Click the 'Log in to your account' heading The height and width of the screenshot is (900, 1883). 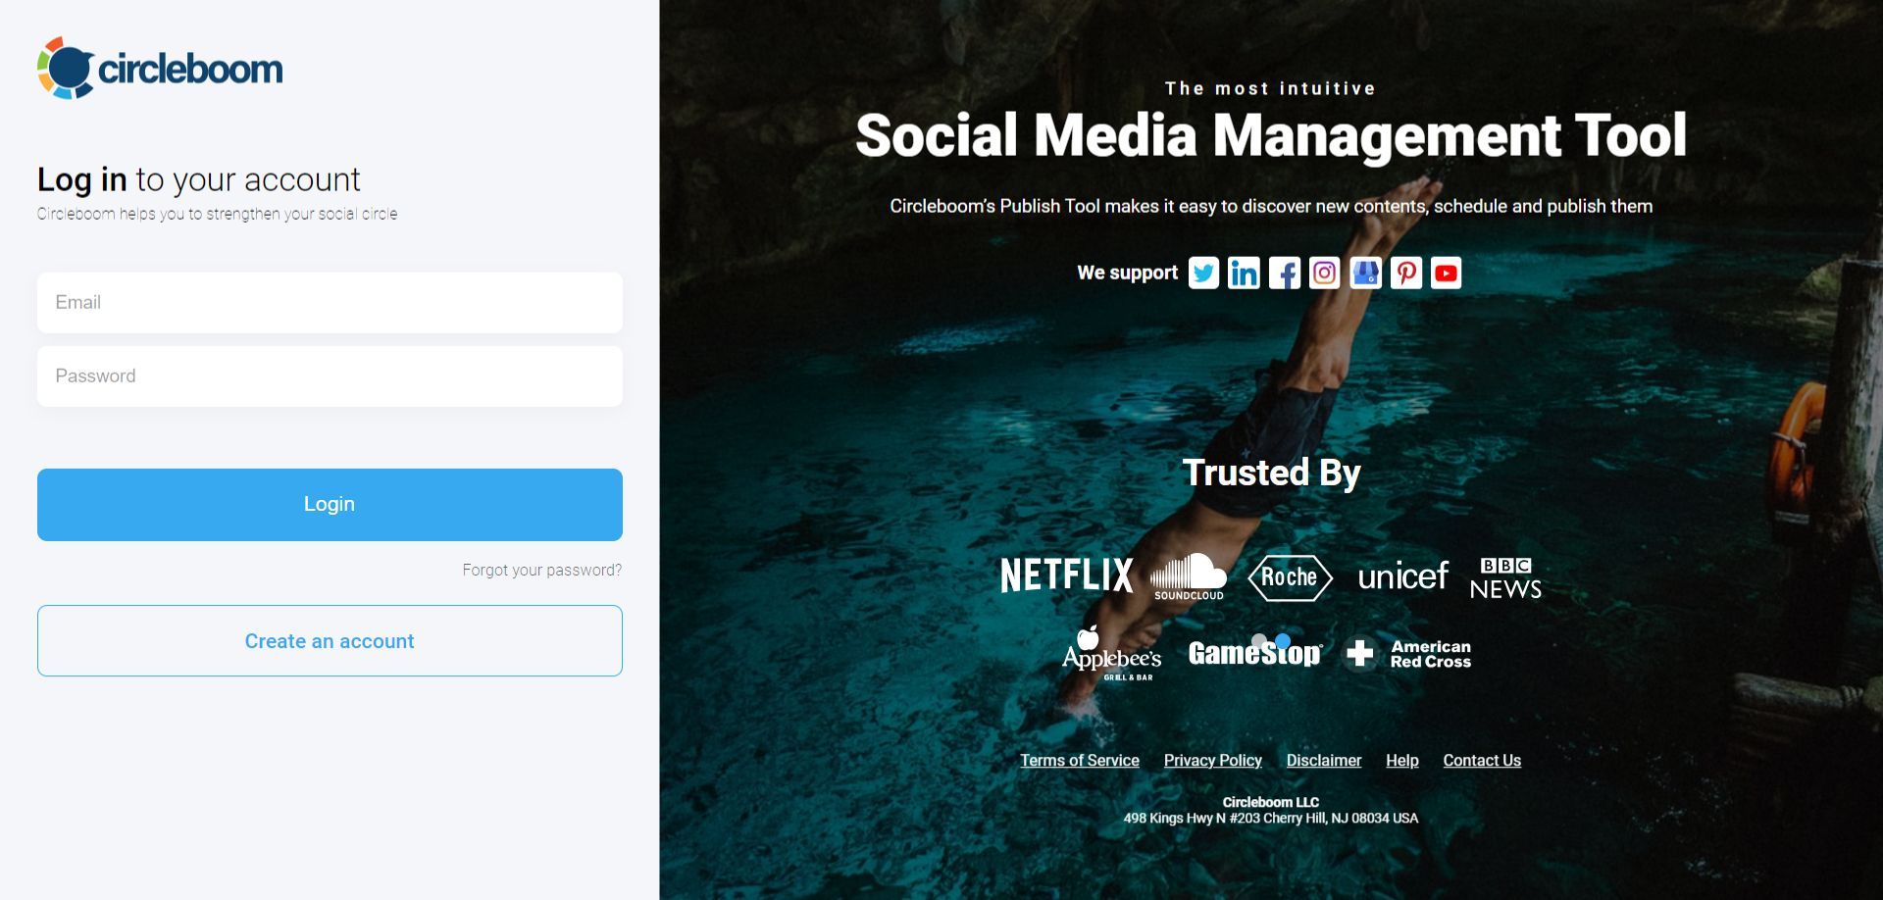pos(199,179)
